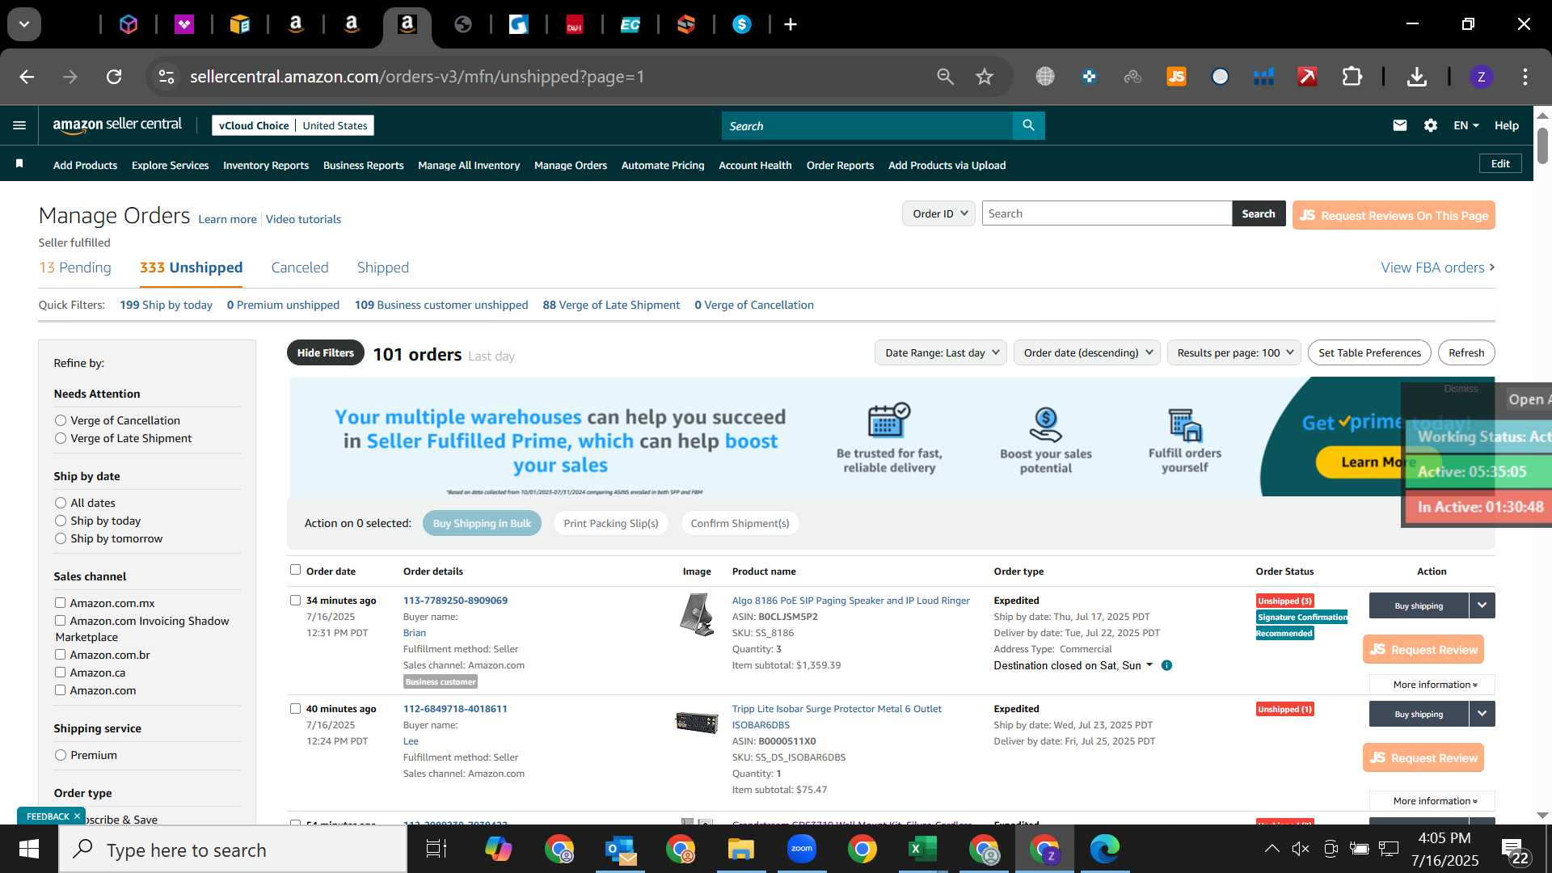Switch to the Shipped tab
The height and width of the screenshot is (873, 1552).
click(383, 268)
